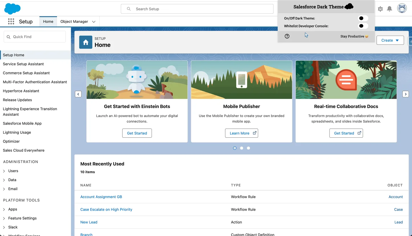412x236 pixels.
Task: Click the Quick Find magnifier icon
Action: (x=8, y=37)
